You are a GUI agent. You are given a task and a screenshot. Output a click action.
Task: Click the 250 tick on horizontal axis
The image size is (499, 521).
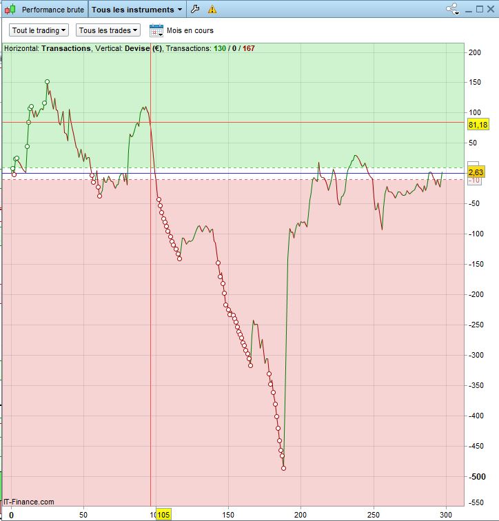374,515
